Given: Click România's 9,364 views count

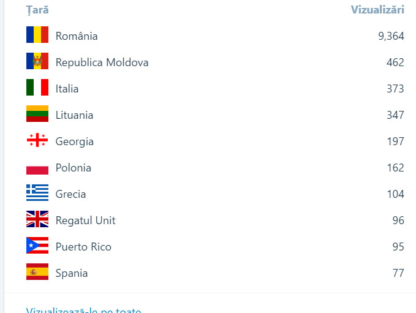Looking at the screenshot, I should point(391,36).
